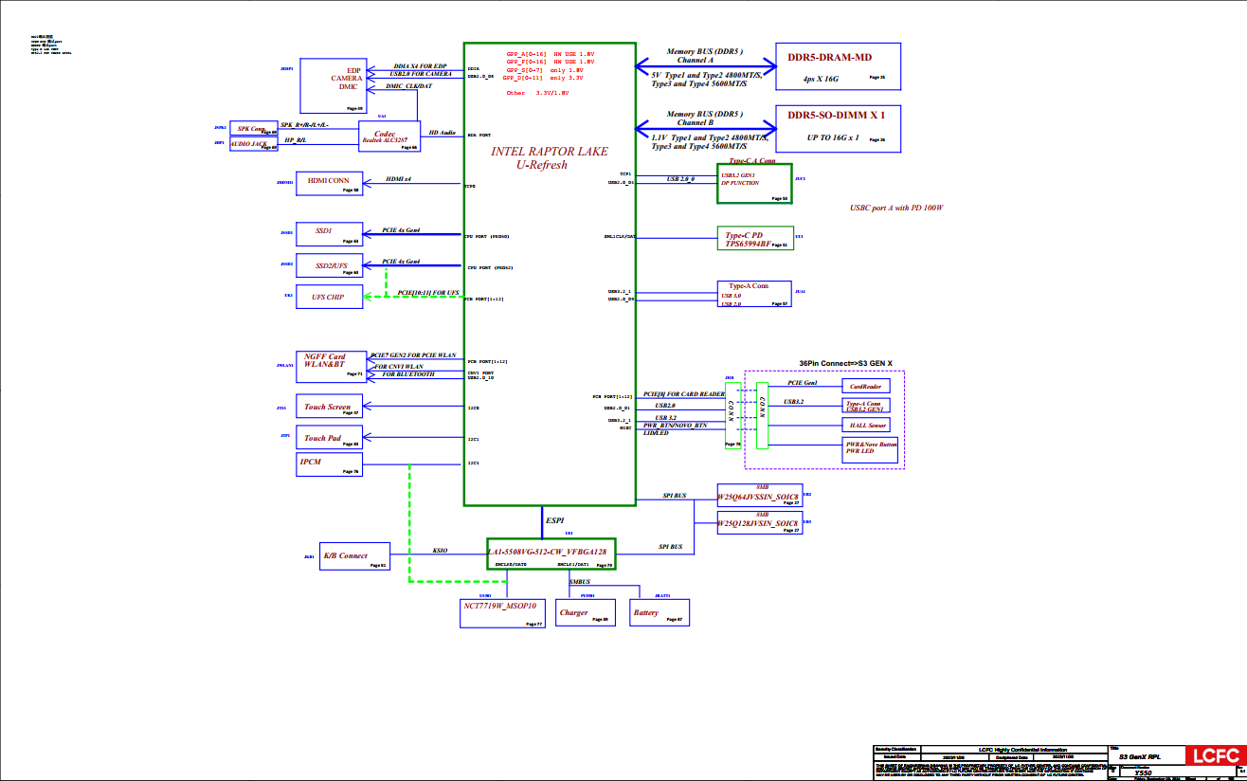This screenshot has width=1247, height=781.
Task: Click the 'S3 GenX RPL' title field
Action: 1139,756
